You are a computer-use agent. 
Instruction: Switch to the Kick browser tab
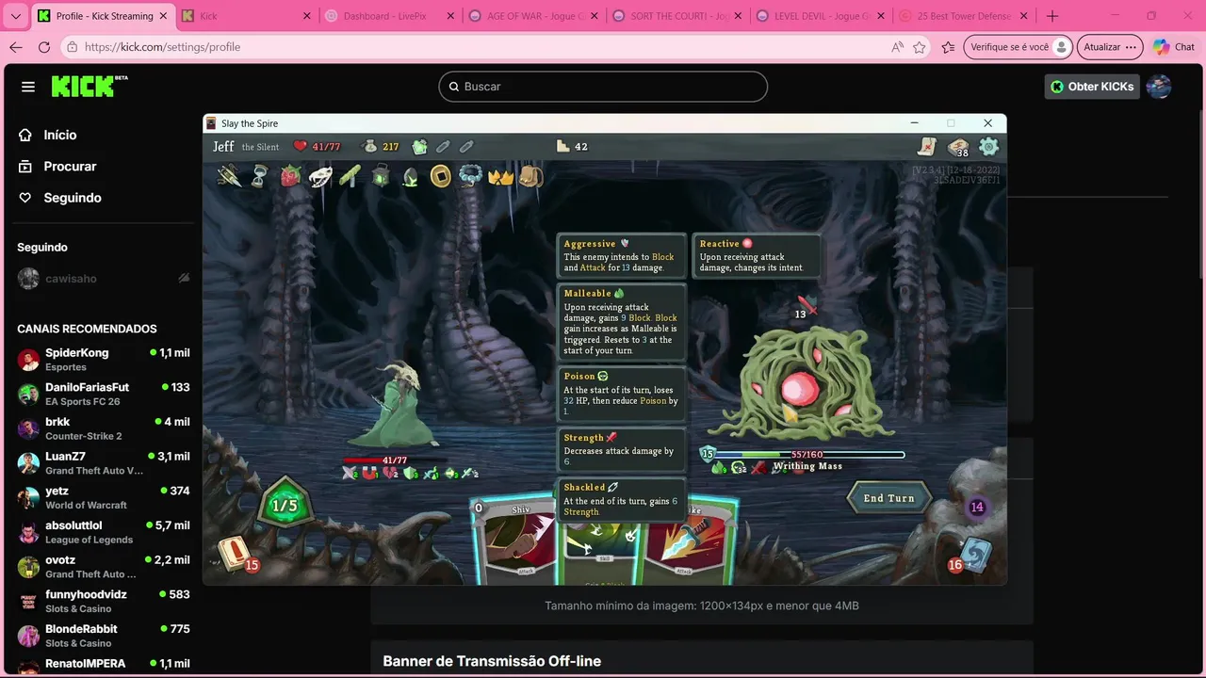(x=245, y=16)
